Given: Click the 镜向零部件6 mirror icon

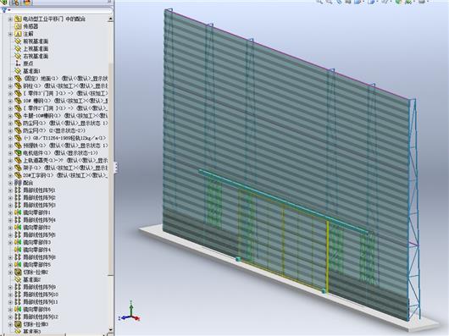Looking at the screenshot, I should click(18, 310).
